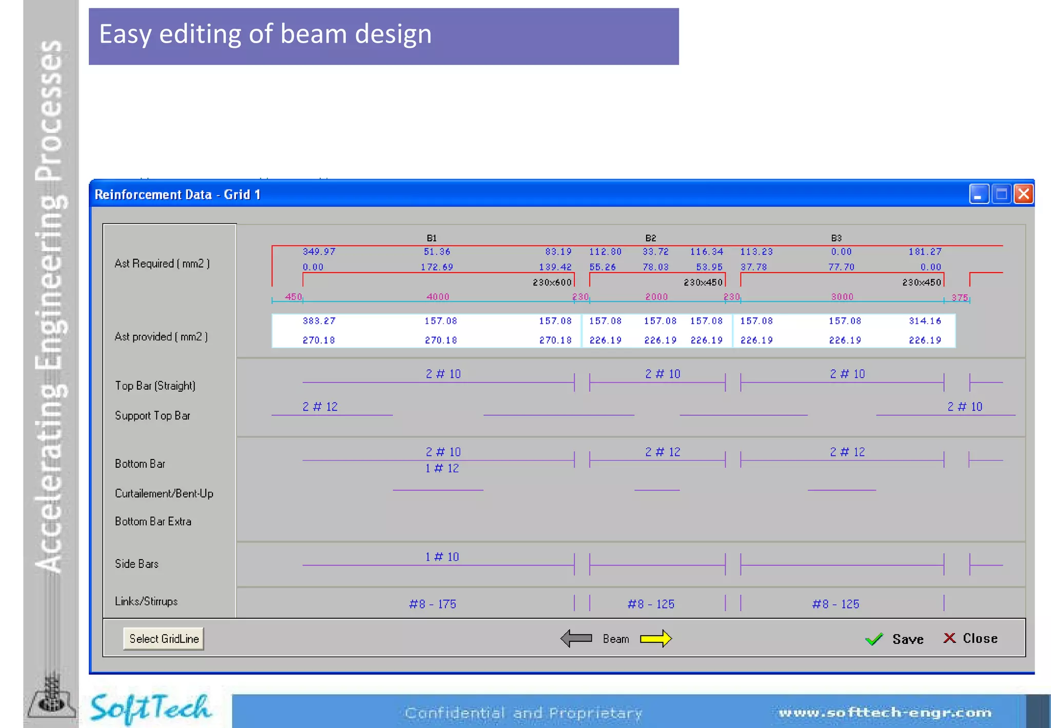Click beam B2 label
This screenshot has height=728, width=1051.
pos(651,238)
